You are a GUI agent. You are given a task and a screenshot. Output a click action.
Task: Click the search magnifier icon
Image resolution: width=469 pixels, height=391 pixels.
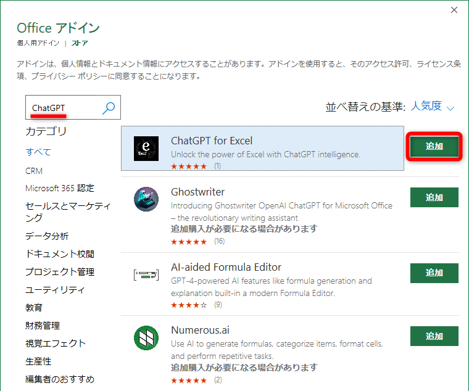pyautogui.click(x=109, y=108)
